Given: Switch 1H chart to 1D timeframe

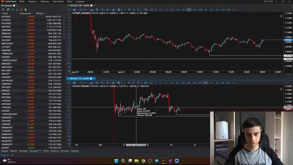Looking at the screenshot, I should (217, 82).
